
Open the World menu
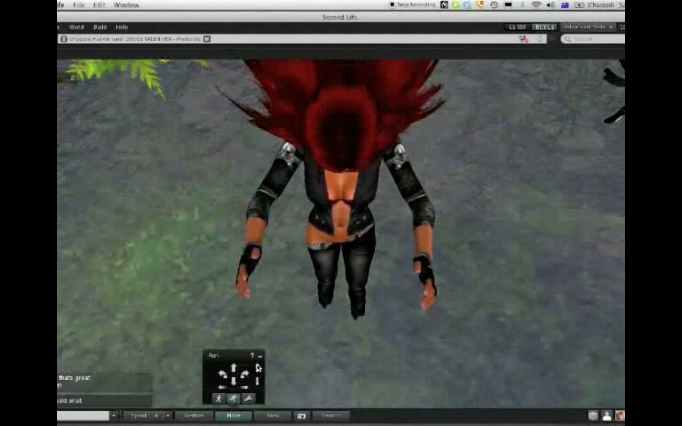pyautogui.click(x=76, y=27)
